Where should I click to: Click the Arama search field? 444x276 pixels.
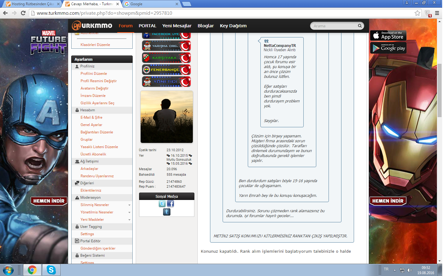[334, 26]
